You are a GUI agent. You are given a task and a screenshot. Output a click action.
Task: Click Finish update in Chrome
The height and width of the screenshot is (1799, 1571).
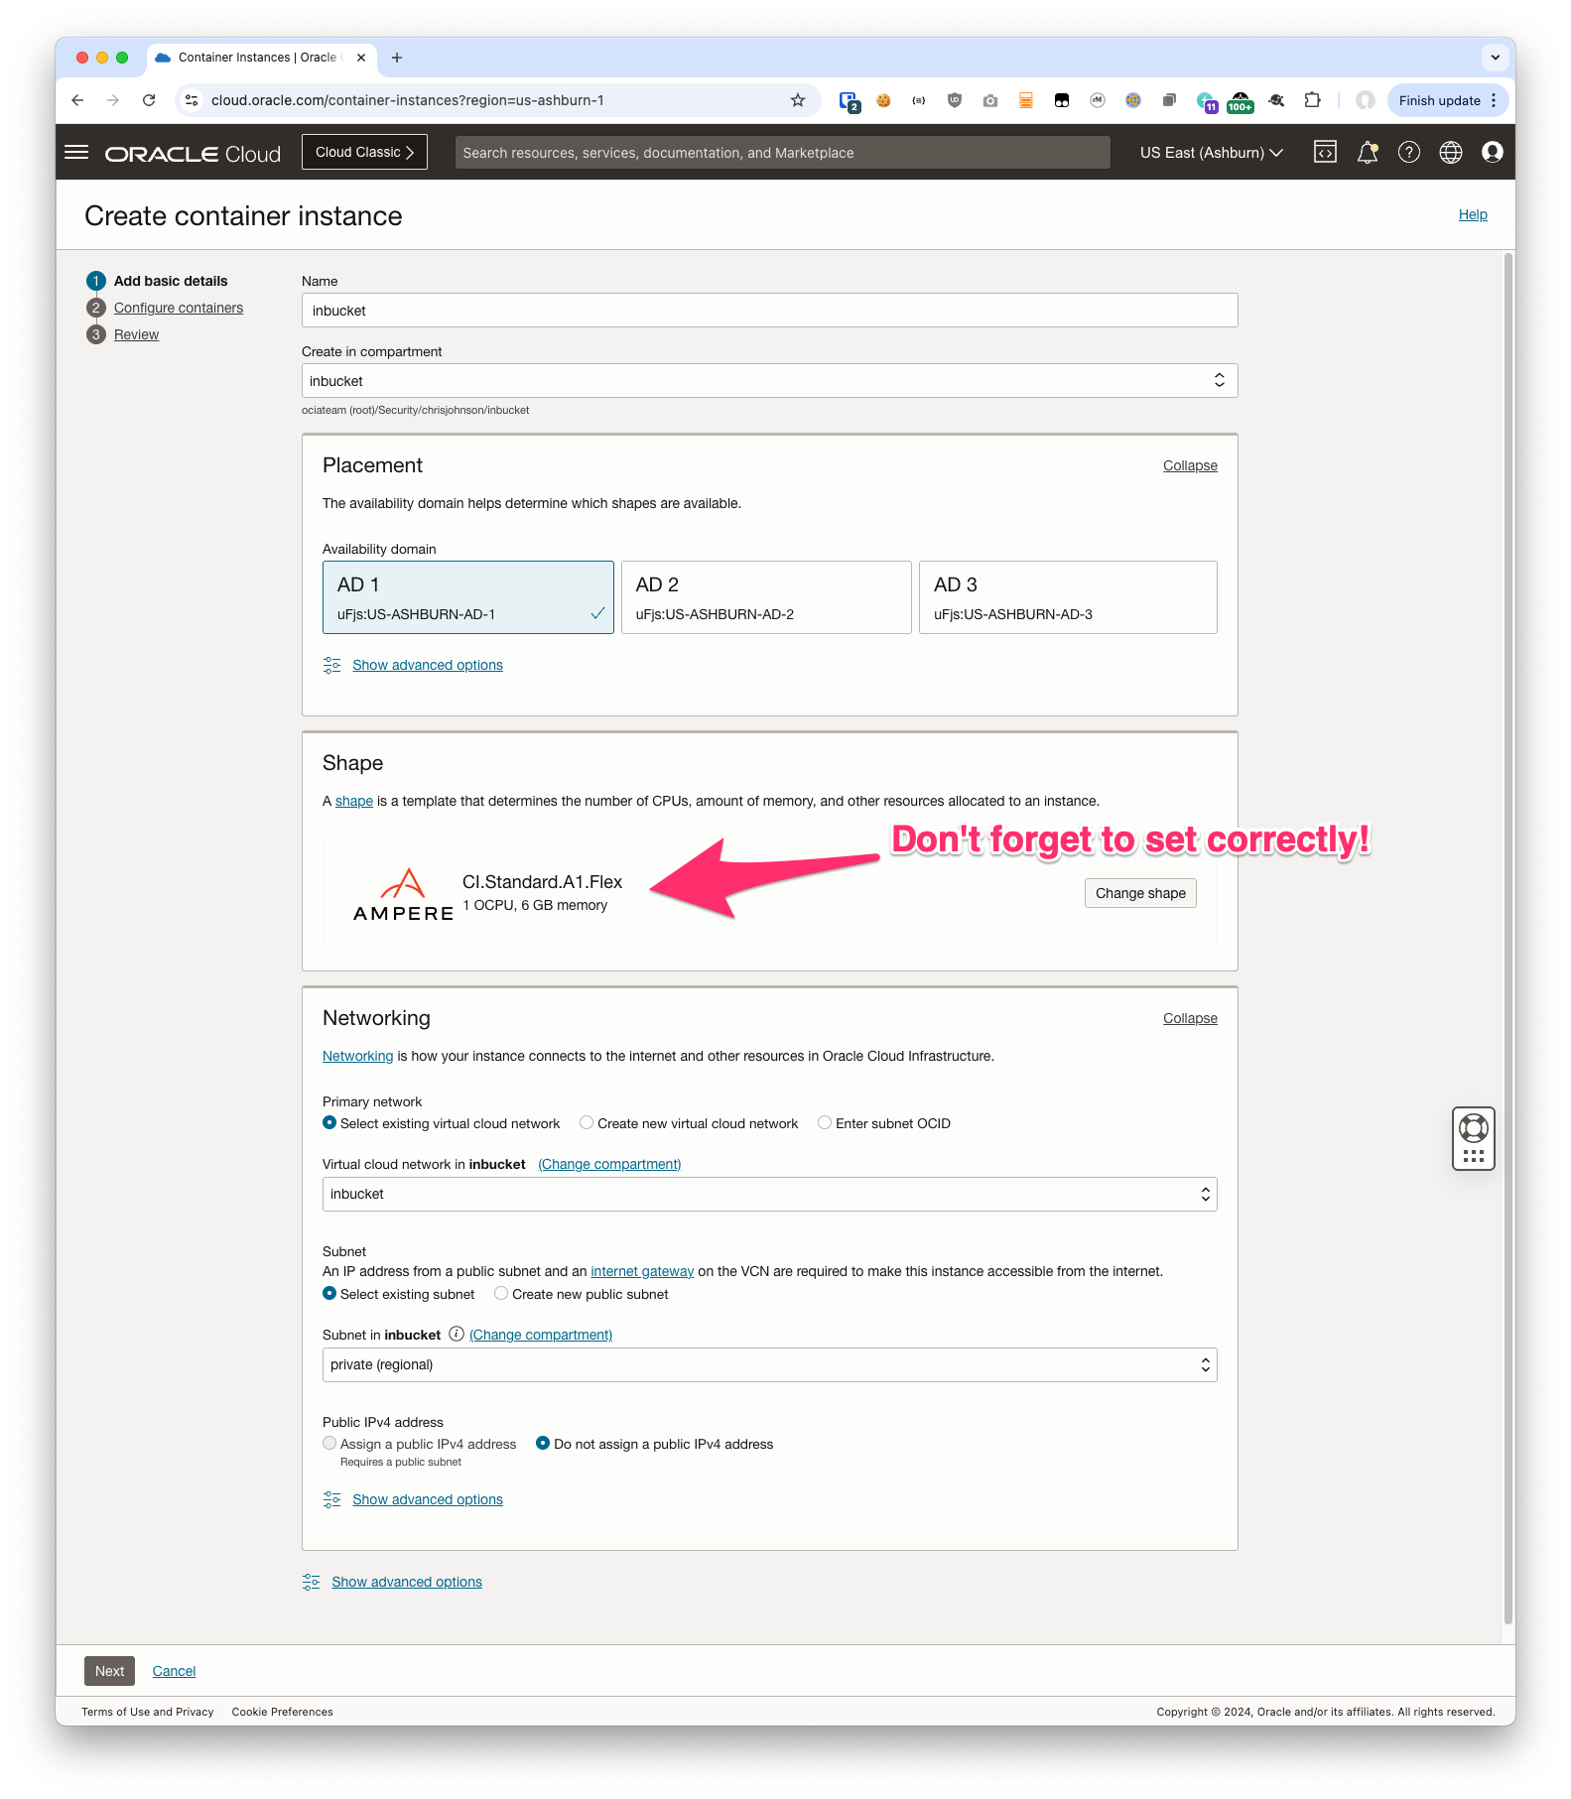(1439, 100)
